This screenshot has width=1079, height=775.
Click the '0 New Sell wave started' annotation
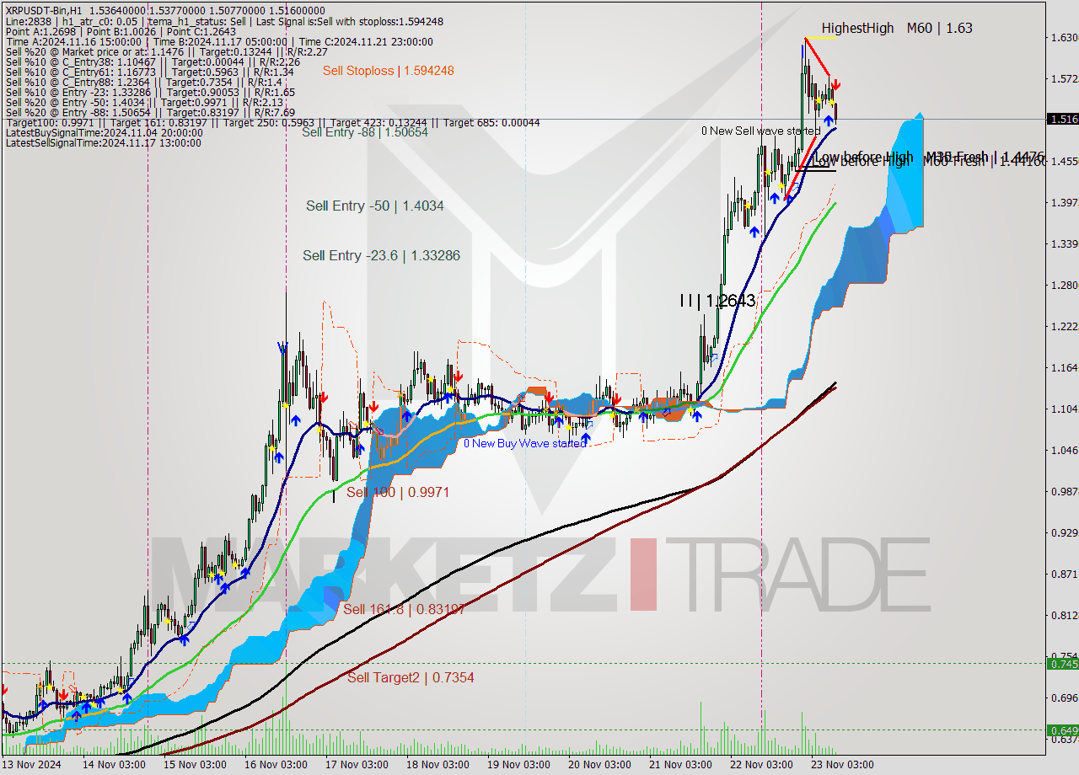pyautogui.click(x=760, y=131)
